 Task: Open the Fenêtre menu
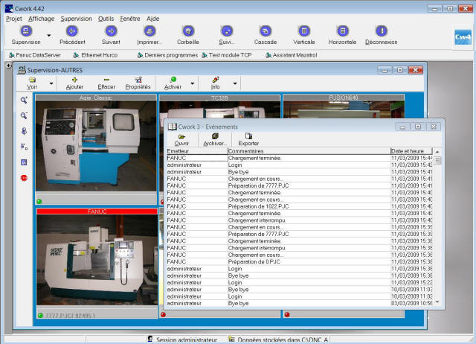130,17
